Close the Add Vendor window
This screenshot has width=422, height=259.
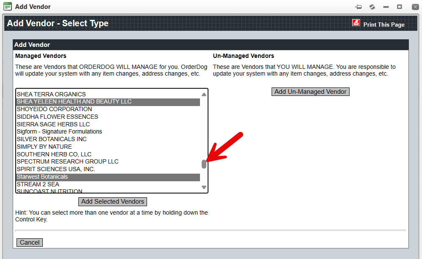click(x=415, y=7)
